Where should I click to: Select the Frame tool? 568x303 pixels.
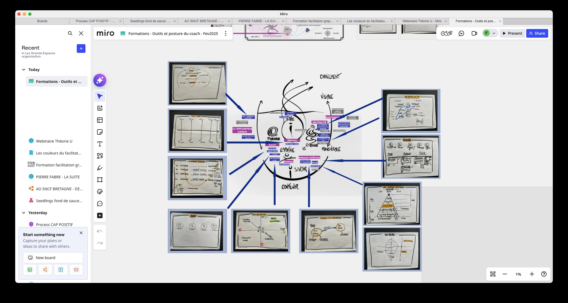click(100, 180)
